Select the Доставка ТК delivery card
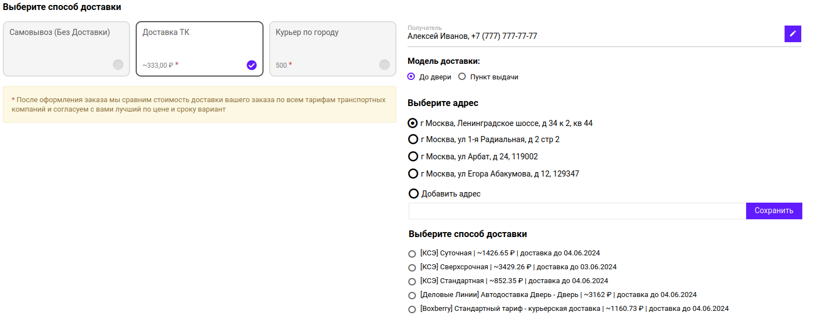This screenshot has width=814, height=322. coord(200,49)
